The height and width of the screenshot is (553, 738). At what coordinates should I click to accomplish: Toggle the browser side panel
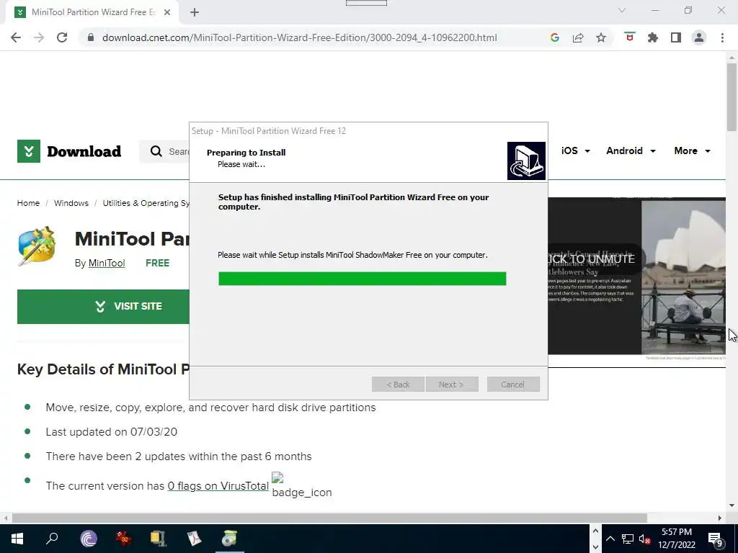pyautogui.click(x=676, y=37)
